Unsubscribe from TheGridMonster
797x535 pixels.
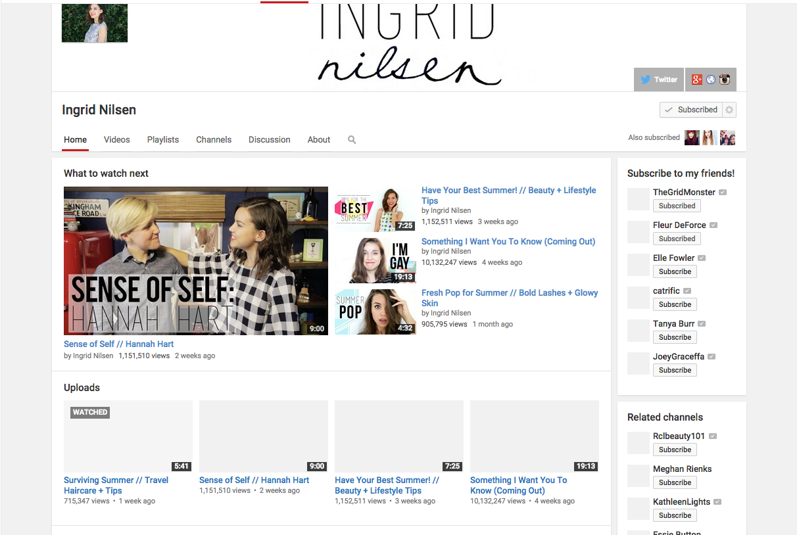[677, 206]
